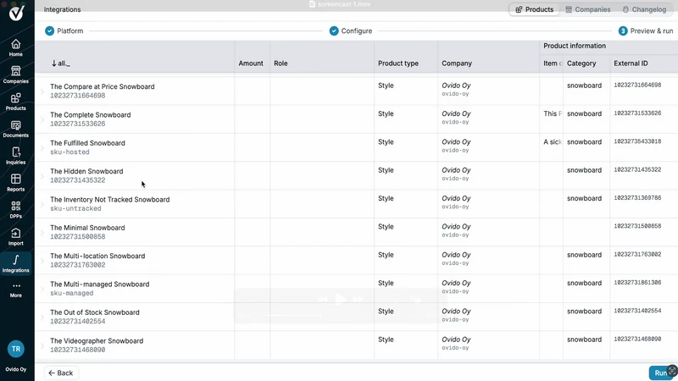
Task: Open Reports in the sidebar
Action: coord(15,183)
